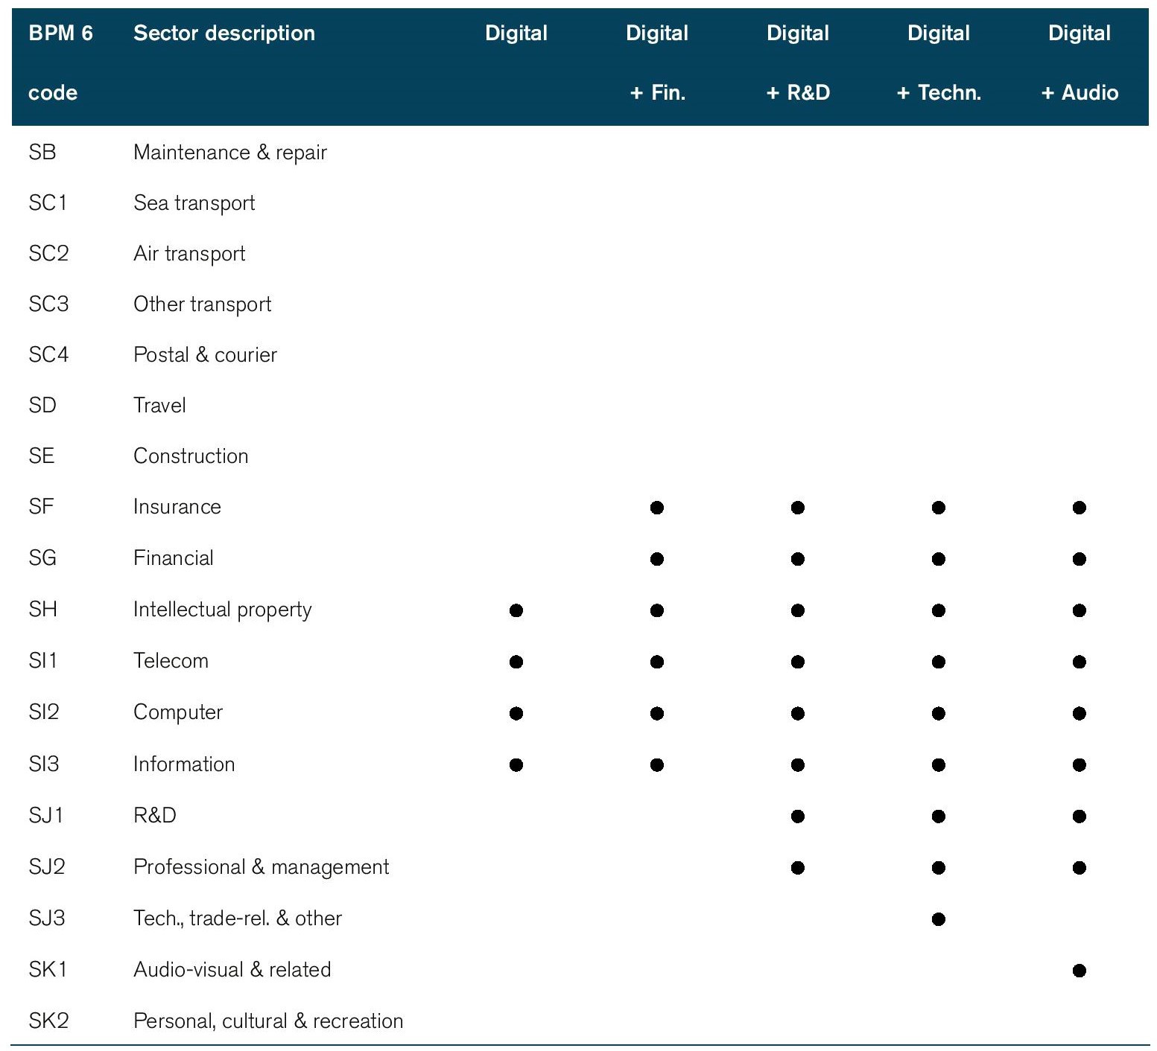Select the R&D row dot under Digital + R&D
This screenshot has height=1051, width=1157.
(797, 817)
